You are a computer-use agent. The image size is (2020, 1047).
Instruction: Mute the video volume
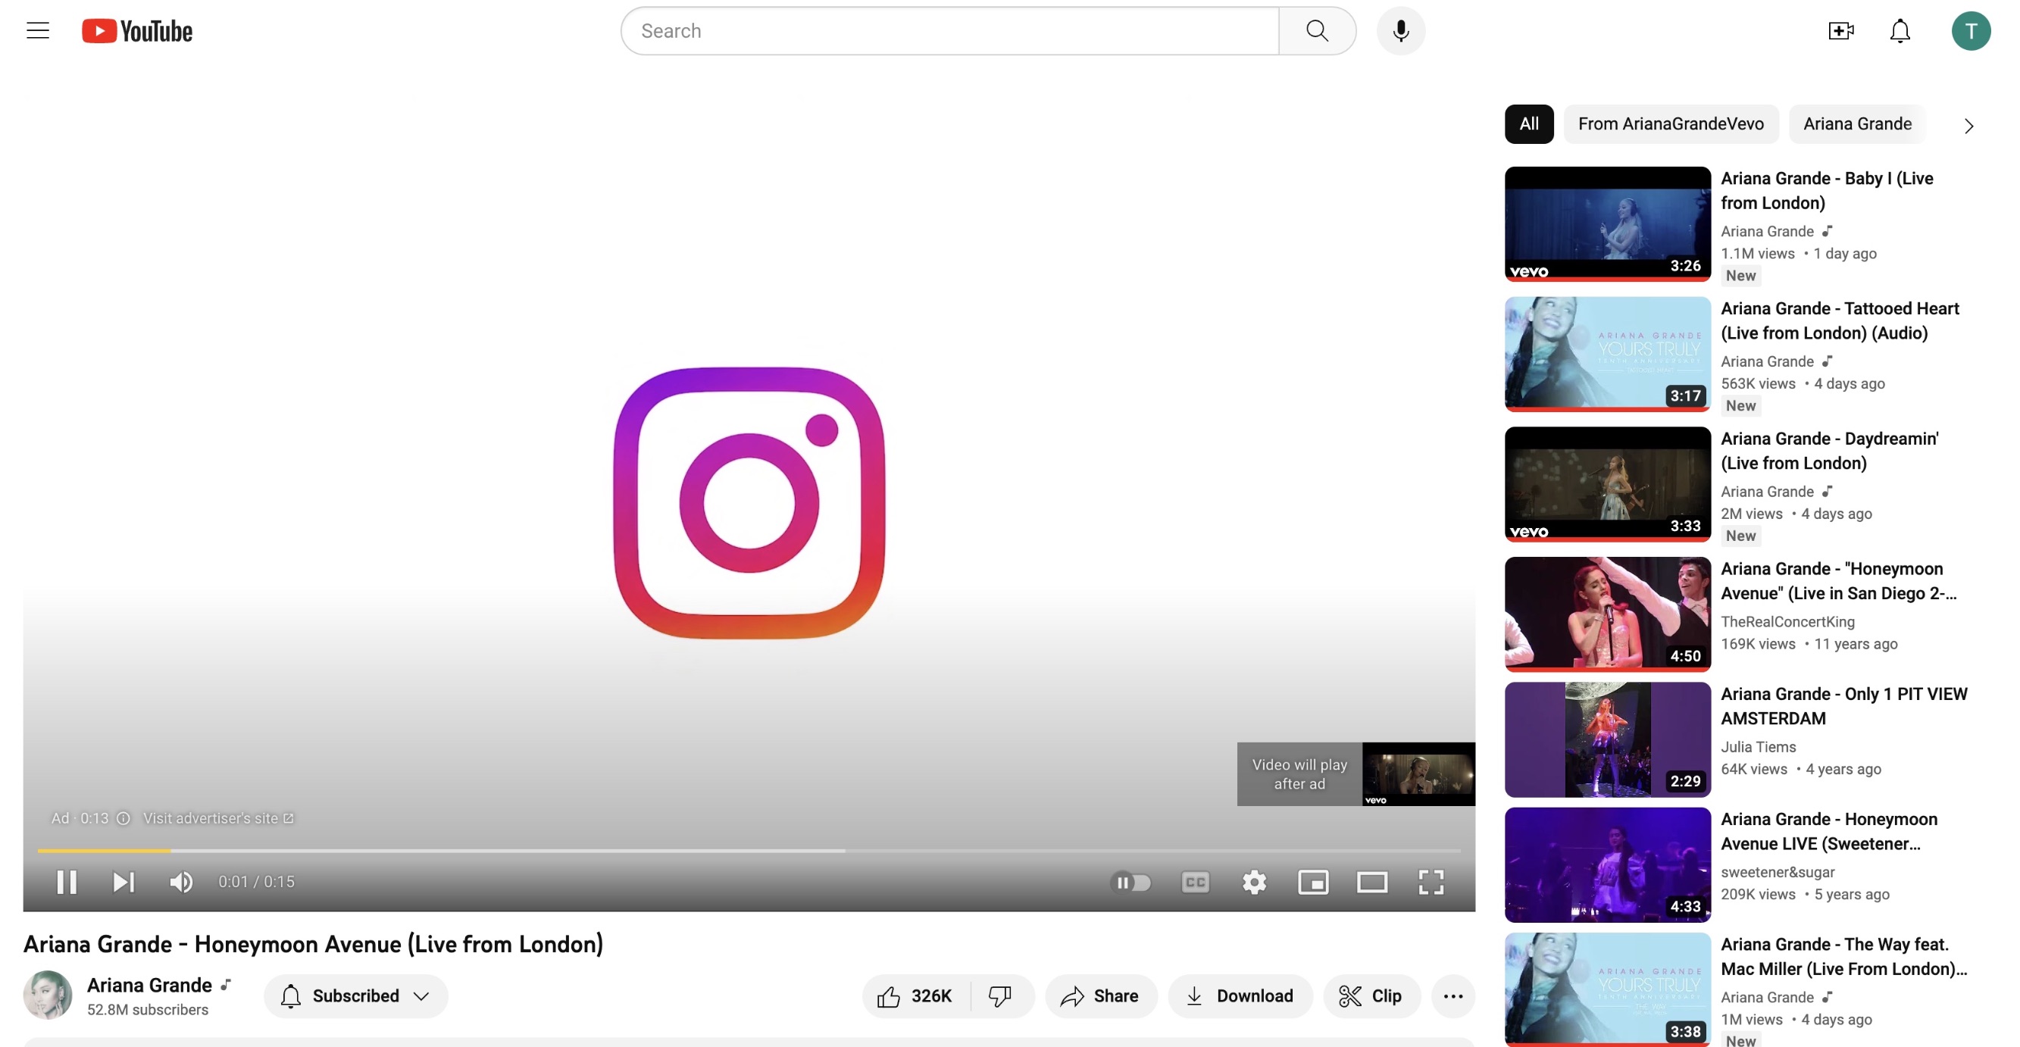tap(180, 883)
